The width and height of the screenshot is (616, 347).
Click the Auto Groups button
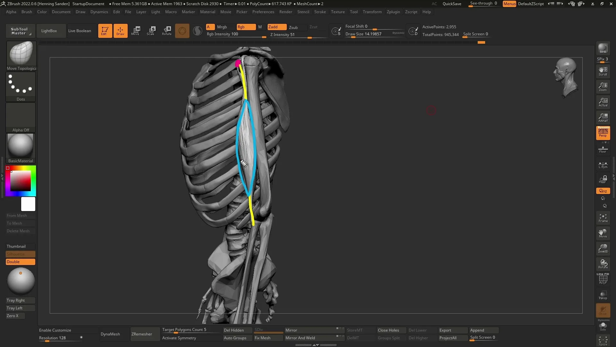point(238,338)
